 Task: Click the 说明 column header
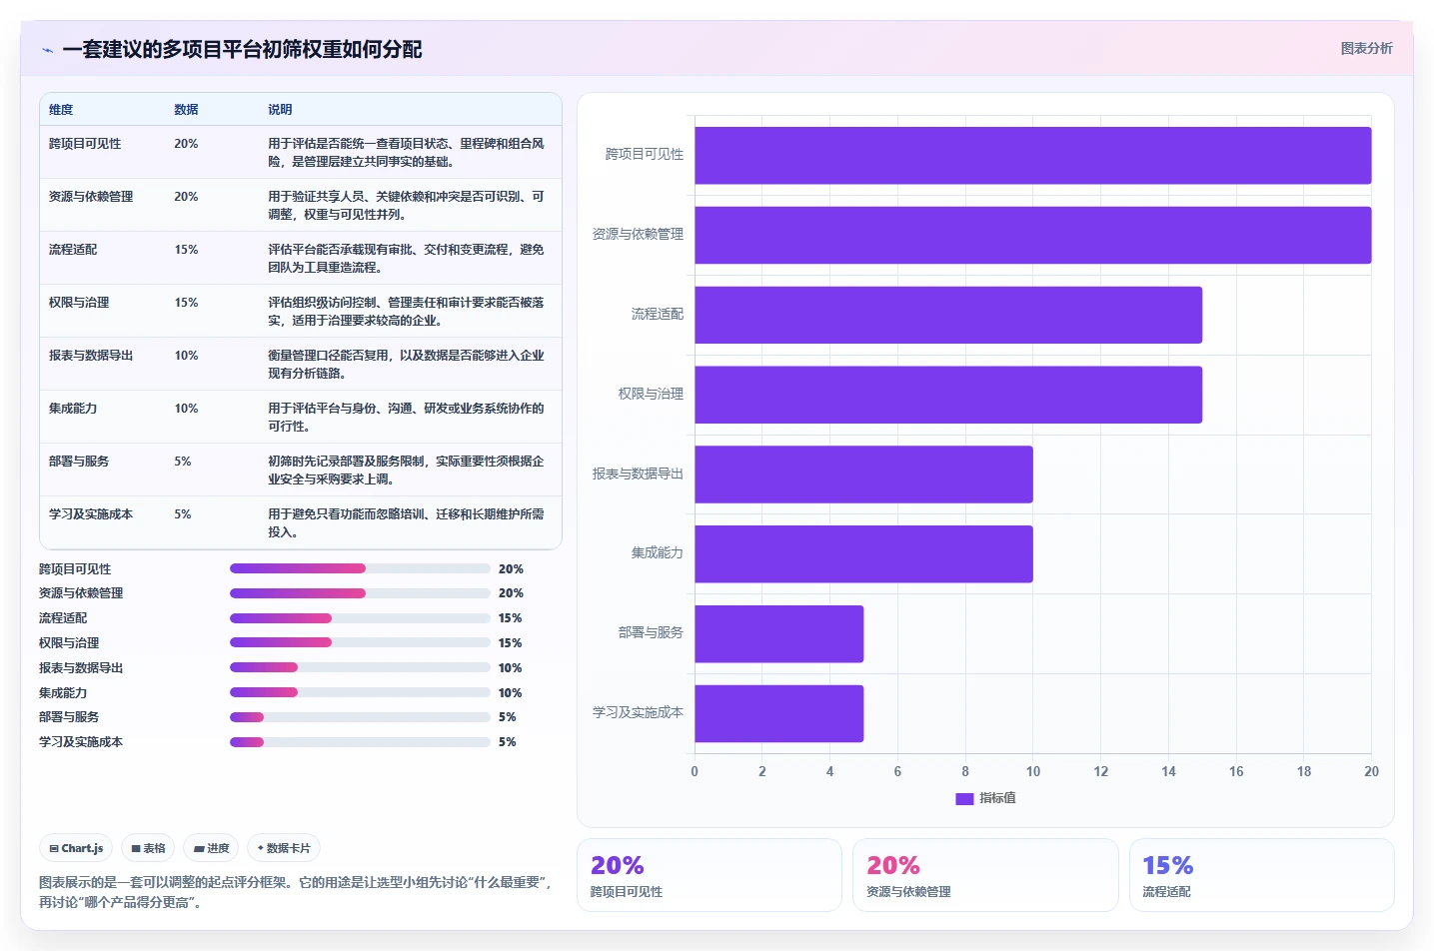pos(280,110)
